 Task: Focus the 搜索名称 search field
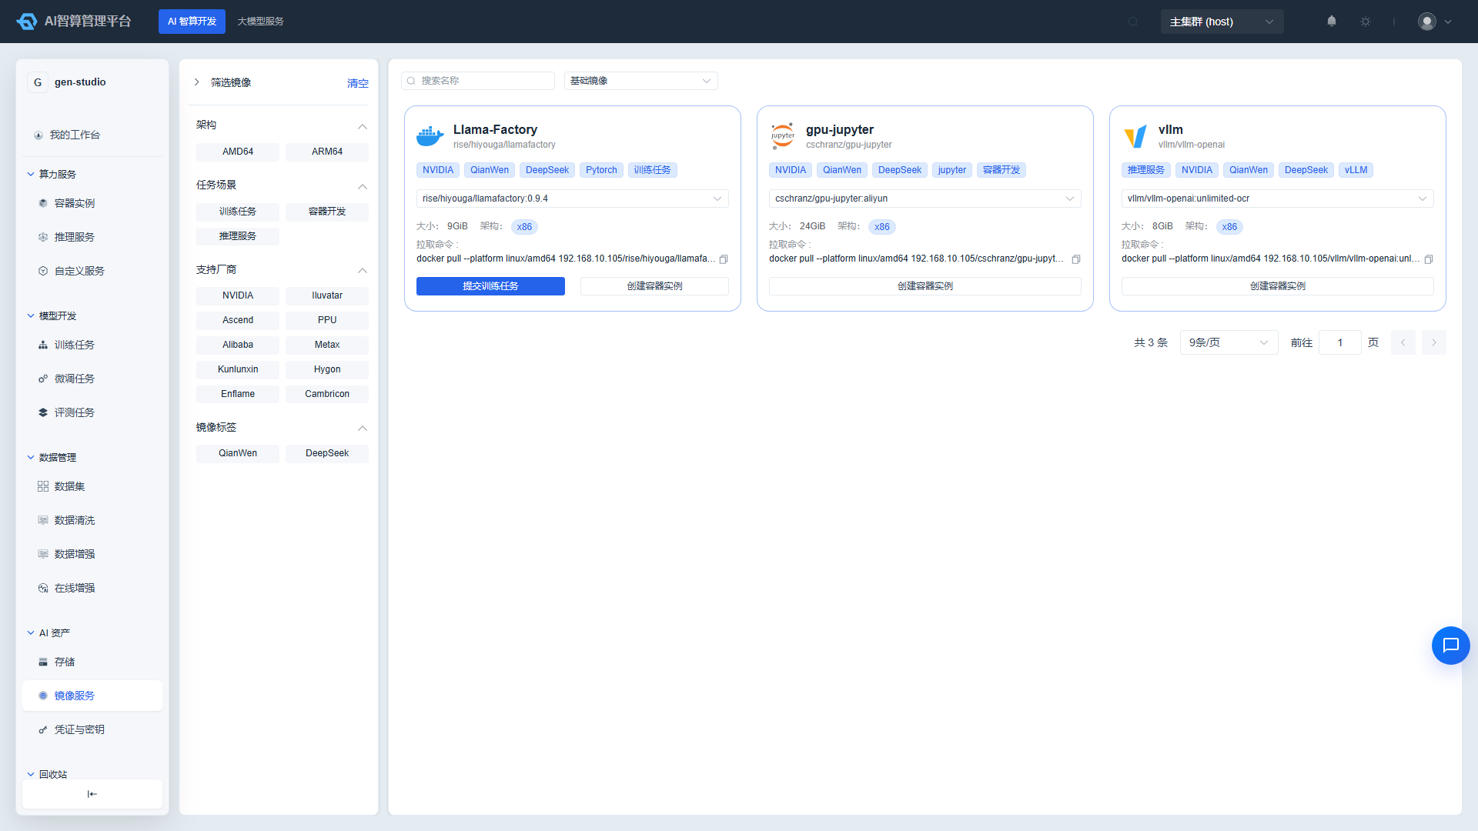tap(478, 81)
